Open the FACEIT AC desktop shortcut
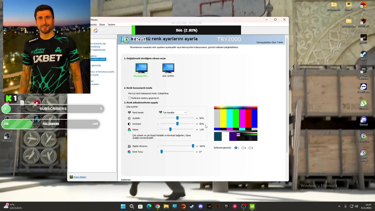This screenshot has height=211, width=375. click(x=363, y=23)
